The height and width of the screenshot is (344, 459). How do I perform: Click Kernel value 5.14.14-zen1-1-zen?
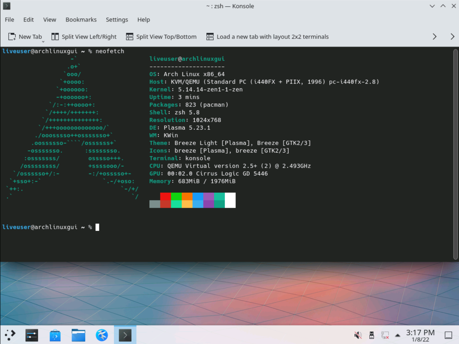click(210, 89)
